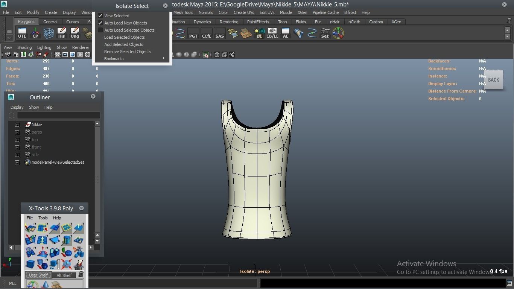Click the viewport film gate toolbar icon
Viewport: 514px width, 289px height.
(x=65, y=55)
